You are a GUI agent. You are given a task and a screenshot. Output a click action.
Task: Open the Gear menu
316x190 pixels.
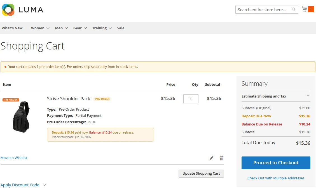point(77,28)
